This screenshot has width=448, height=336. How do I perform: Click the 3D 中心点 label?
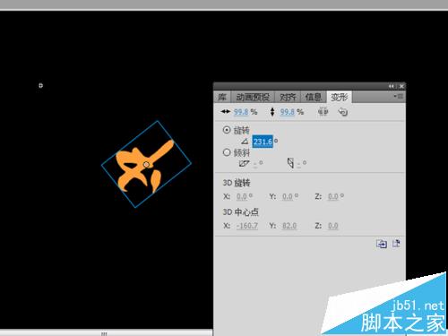coord(241,212)
